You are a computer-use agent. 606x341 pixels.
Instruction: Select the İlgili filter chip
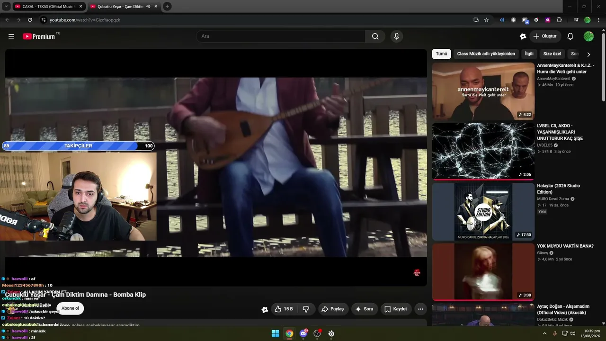529,54
